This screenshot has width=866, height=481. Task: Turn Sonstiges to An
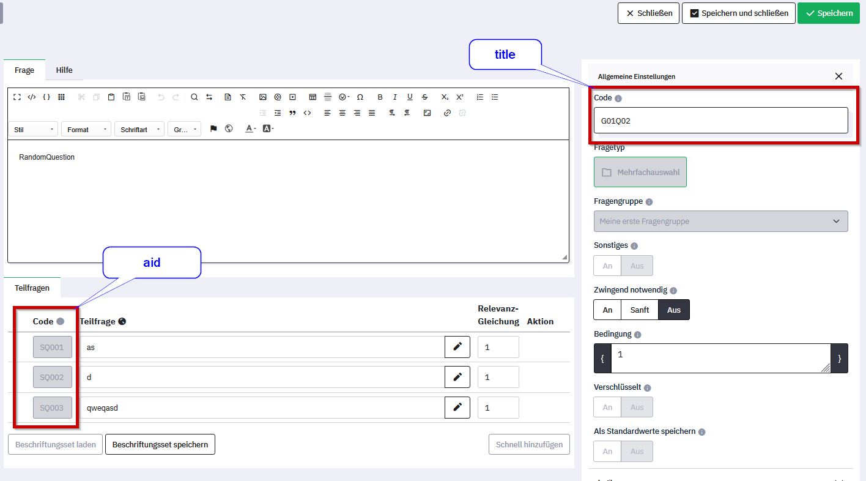607,266
